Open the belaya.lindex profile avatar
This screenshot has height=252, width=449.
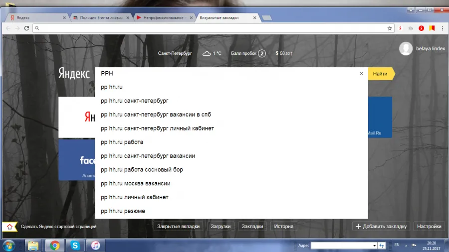[406, 49]
